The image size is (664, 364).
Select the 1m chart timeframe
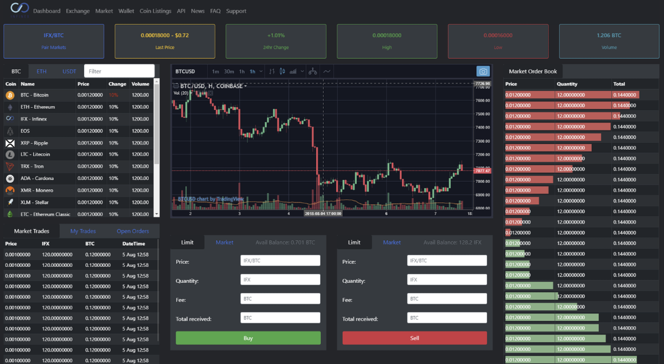coord(215,72)
